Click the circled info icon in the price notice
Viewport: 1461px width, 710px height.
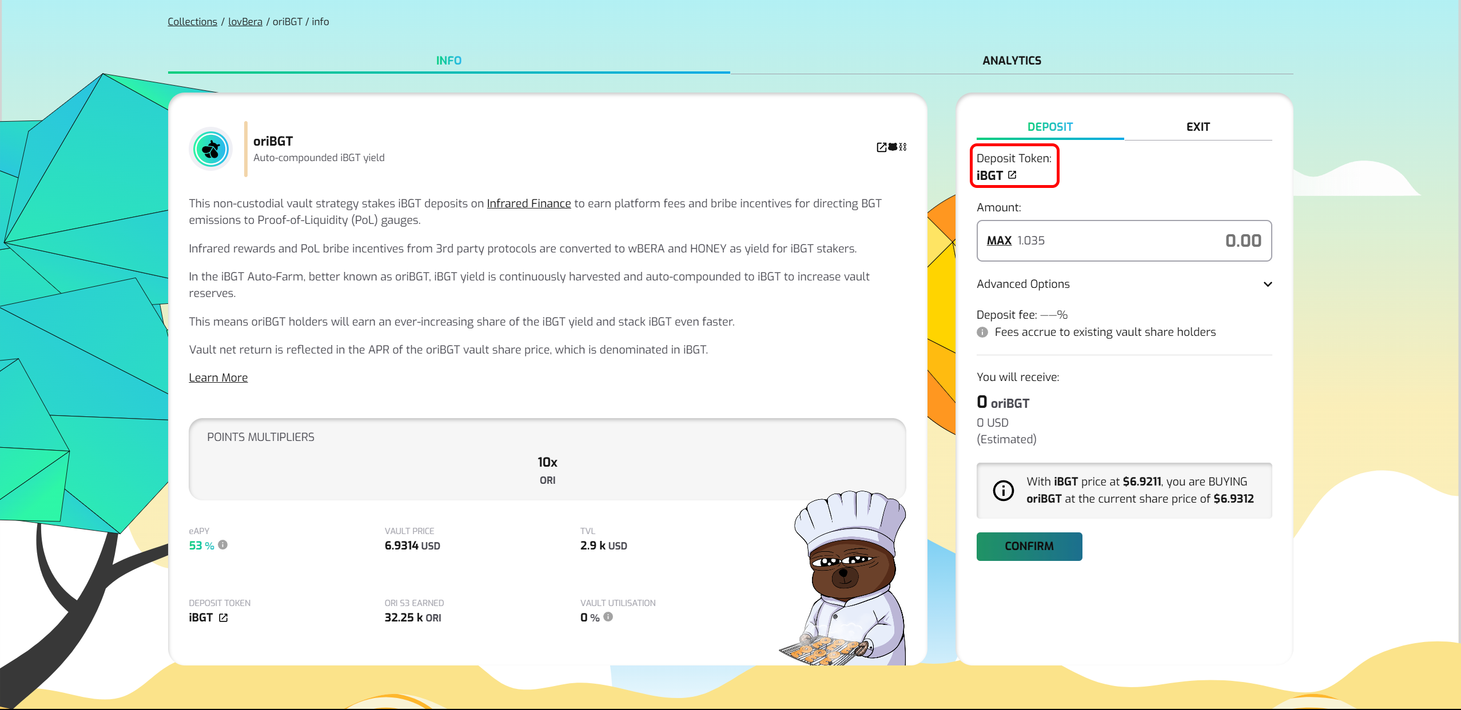coord(1003,490)
